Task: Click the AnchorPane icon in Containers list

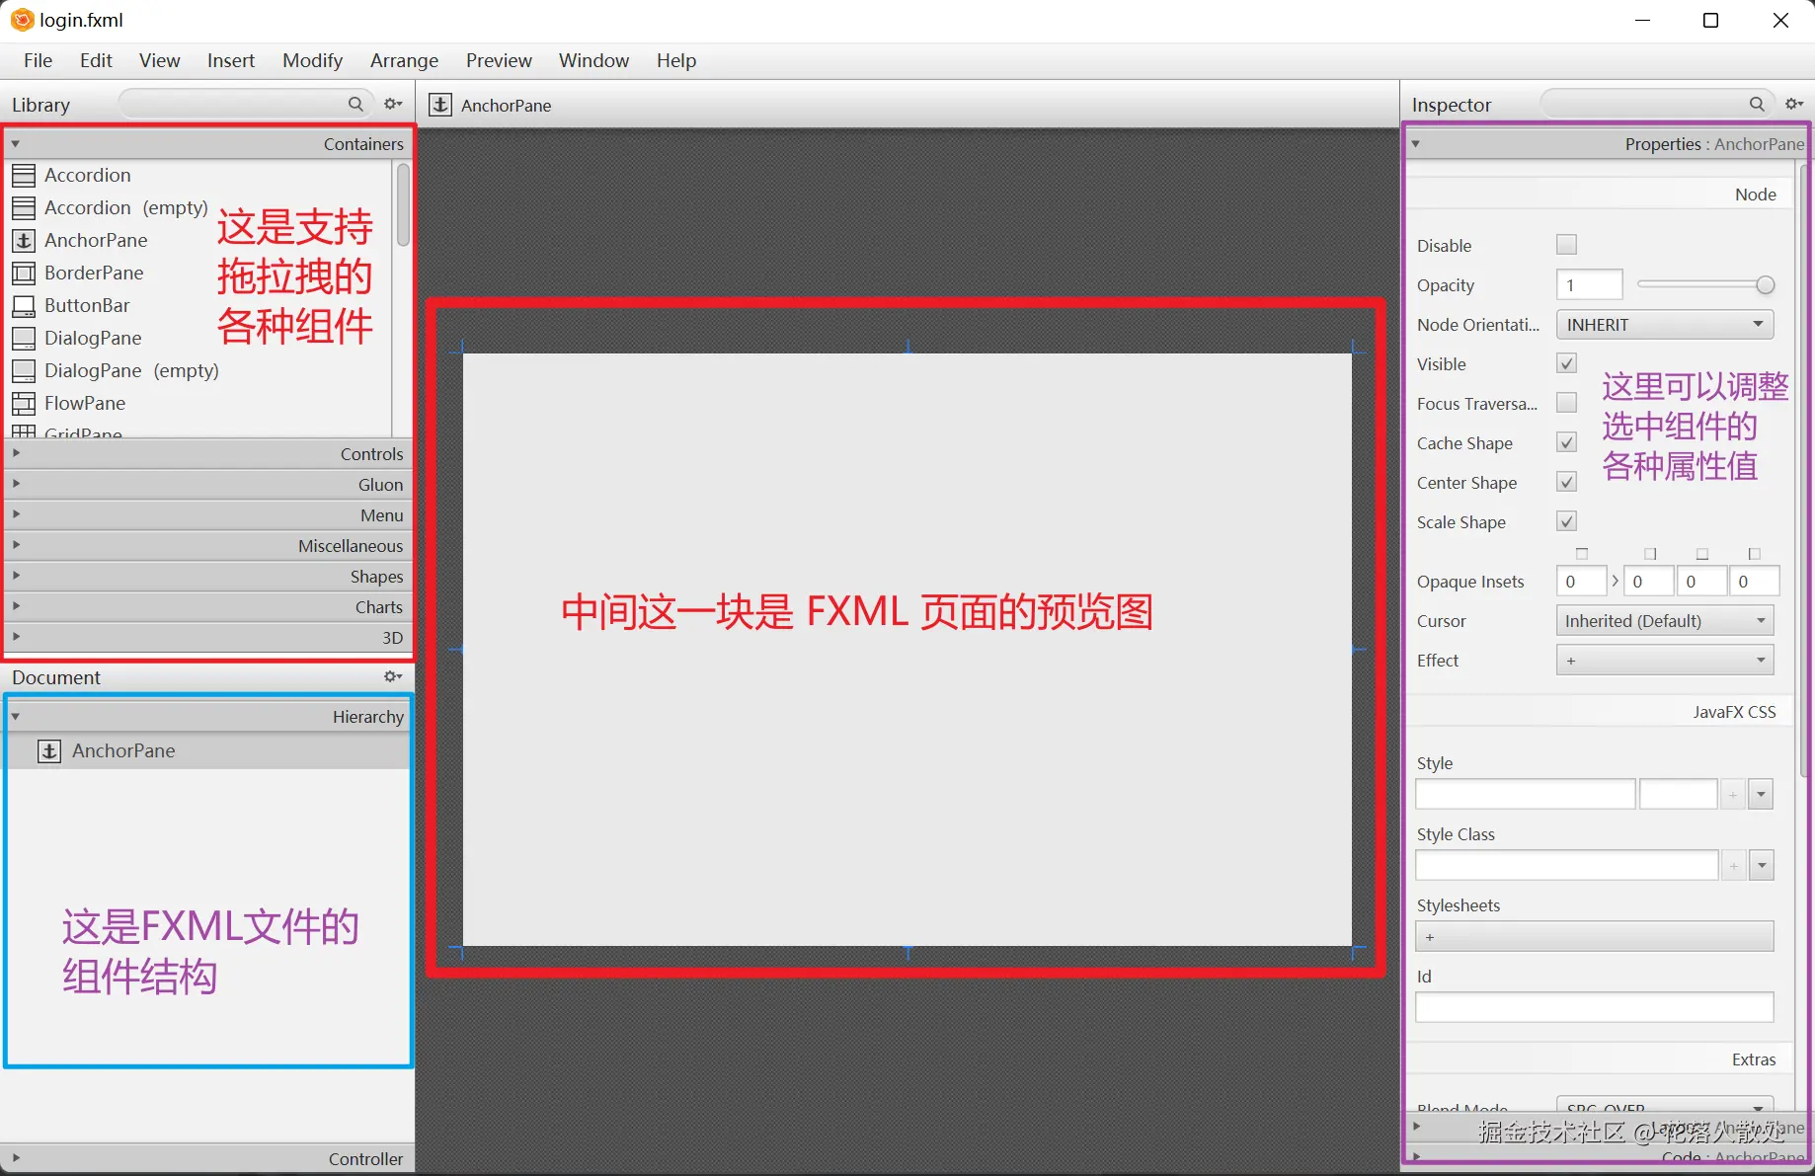Action: point(24,241)
